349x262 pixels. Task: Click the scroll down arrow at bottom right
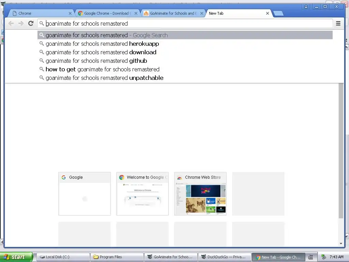[x=341, y=244]
